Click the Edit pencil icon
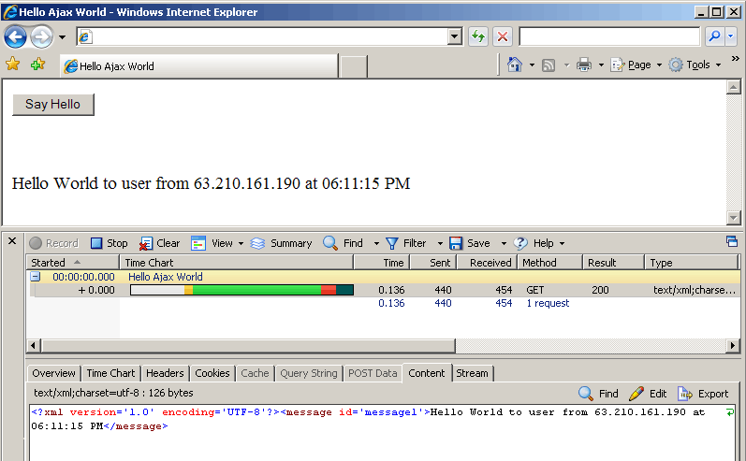 click(x=636, y=394)
